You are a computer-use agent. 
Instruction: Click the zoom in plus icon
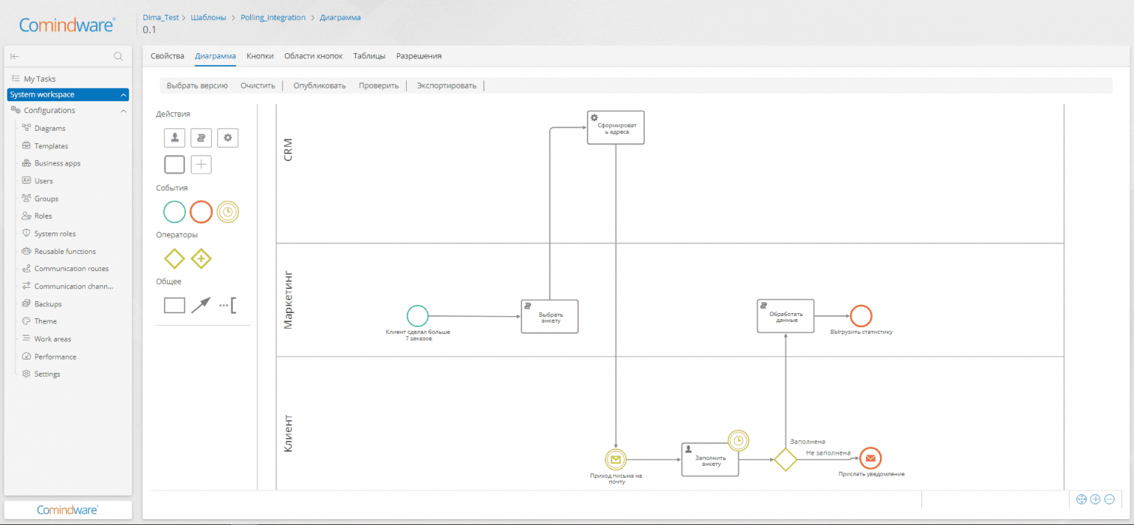click(x=1095, y=499)
